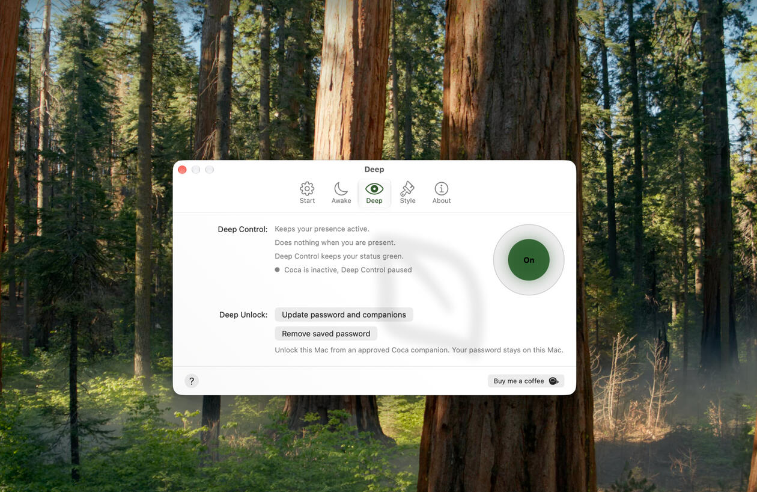
Task: Open the Start preferences tab
Action: pyautogui.click(x=307, y=193)
